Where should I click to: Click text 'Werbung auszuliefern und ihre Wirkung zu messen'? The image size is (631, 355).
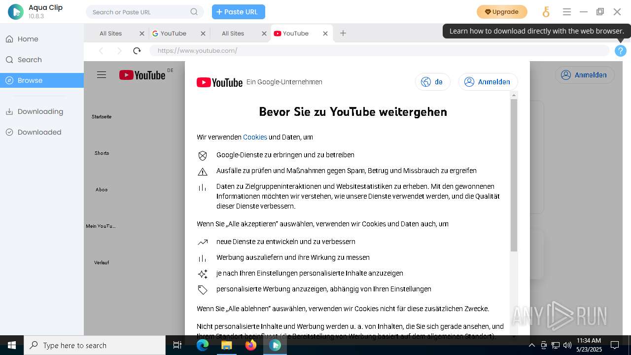click(293, 257)
